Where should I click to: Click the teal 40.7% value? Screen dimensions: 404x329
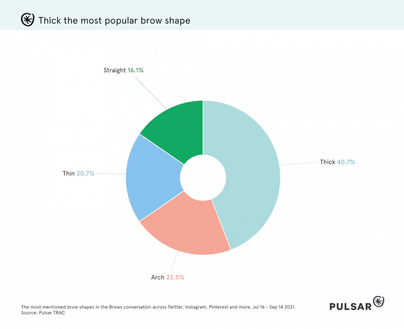[346, 162]
